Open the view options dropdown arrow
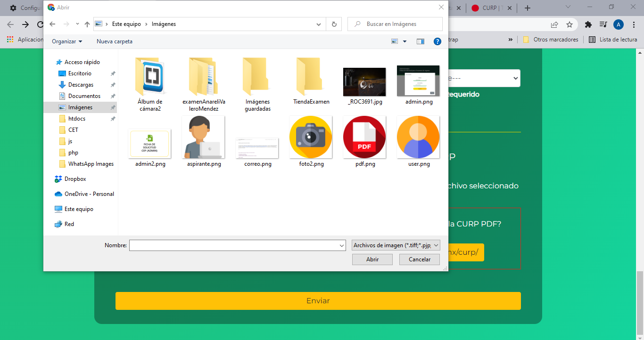The height and width of the screenshot is (340, 644). click(405, 41)
